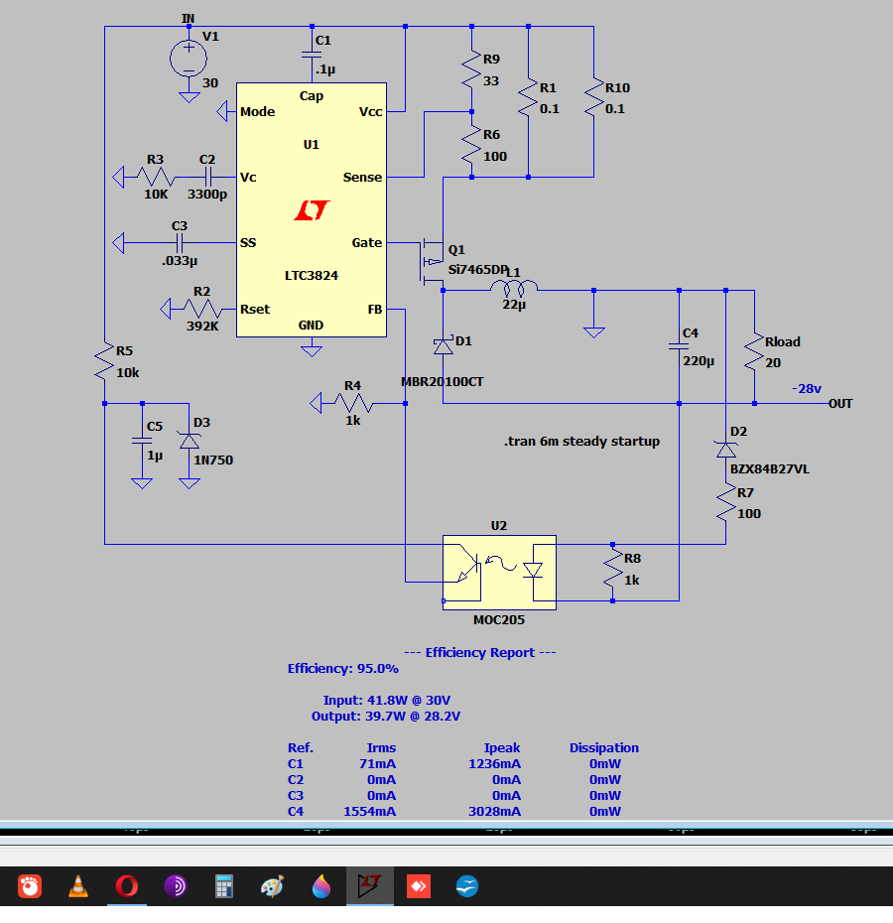This screenshot has height=923, width=893.
Task: Click the OUT net label
Action: [x=840, y=403]
